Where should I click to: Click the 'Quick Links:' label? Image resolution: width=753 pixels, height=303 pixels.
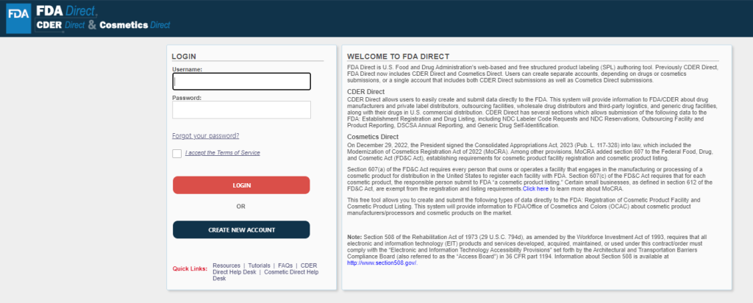(190, 268)
